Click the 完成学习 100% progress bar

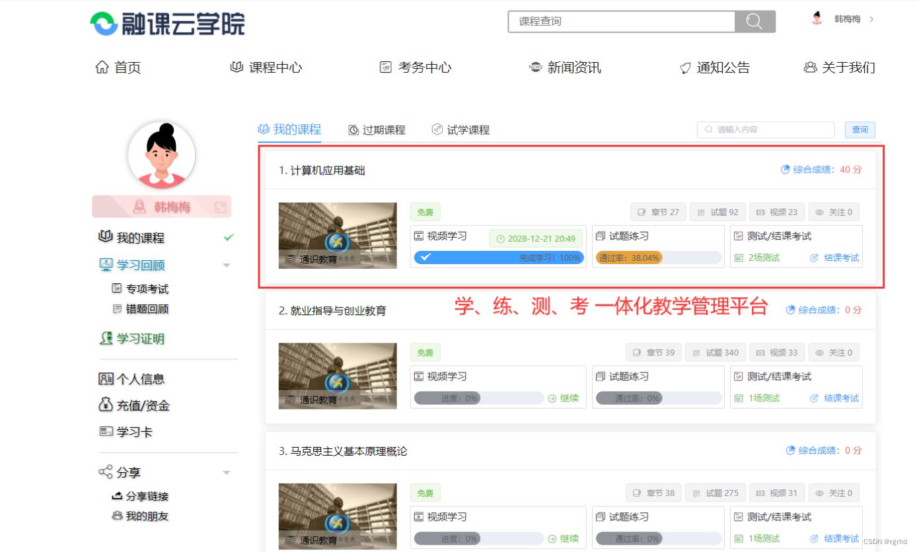point(499,258)
